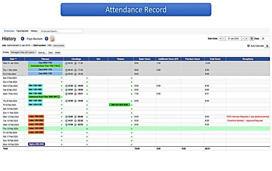
Task: Add clocking for Sun 18 Feb 2024
Action: tap(87, 141)
